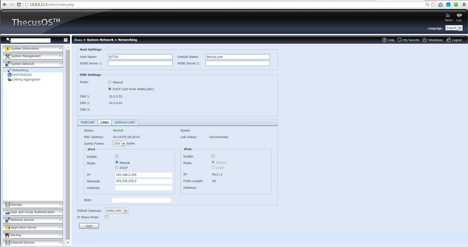Expand the System Management section
This screenshot has height=247, width=468.
60,56
